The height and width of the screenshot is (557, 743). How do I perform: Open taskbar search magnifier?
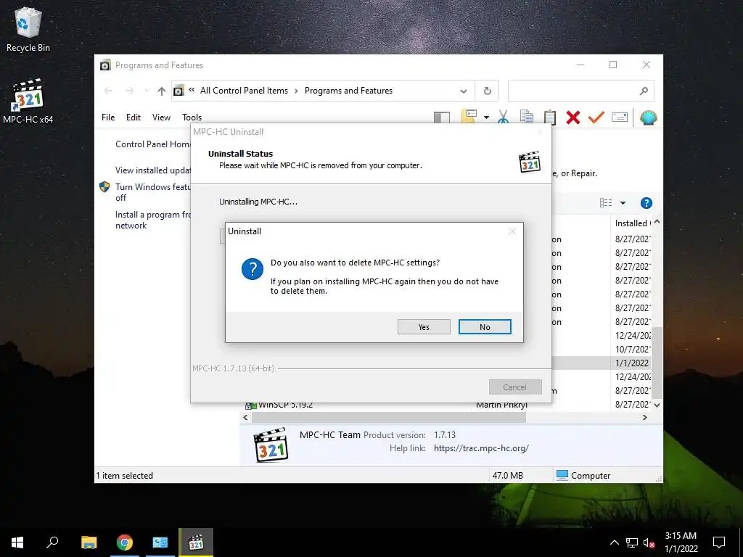(x=52, y=542)
